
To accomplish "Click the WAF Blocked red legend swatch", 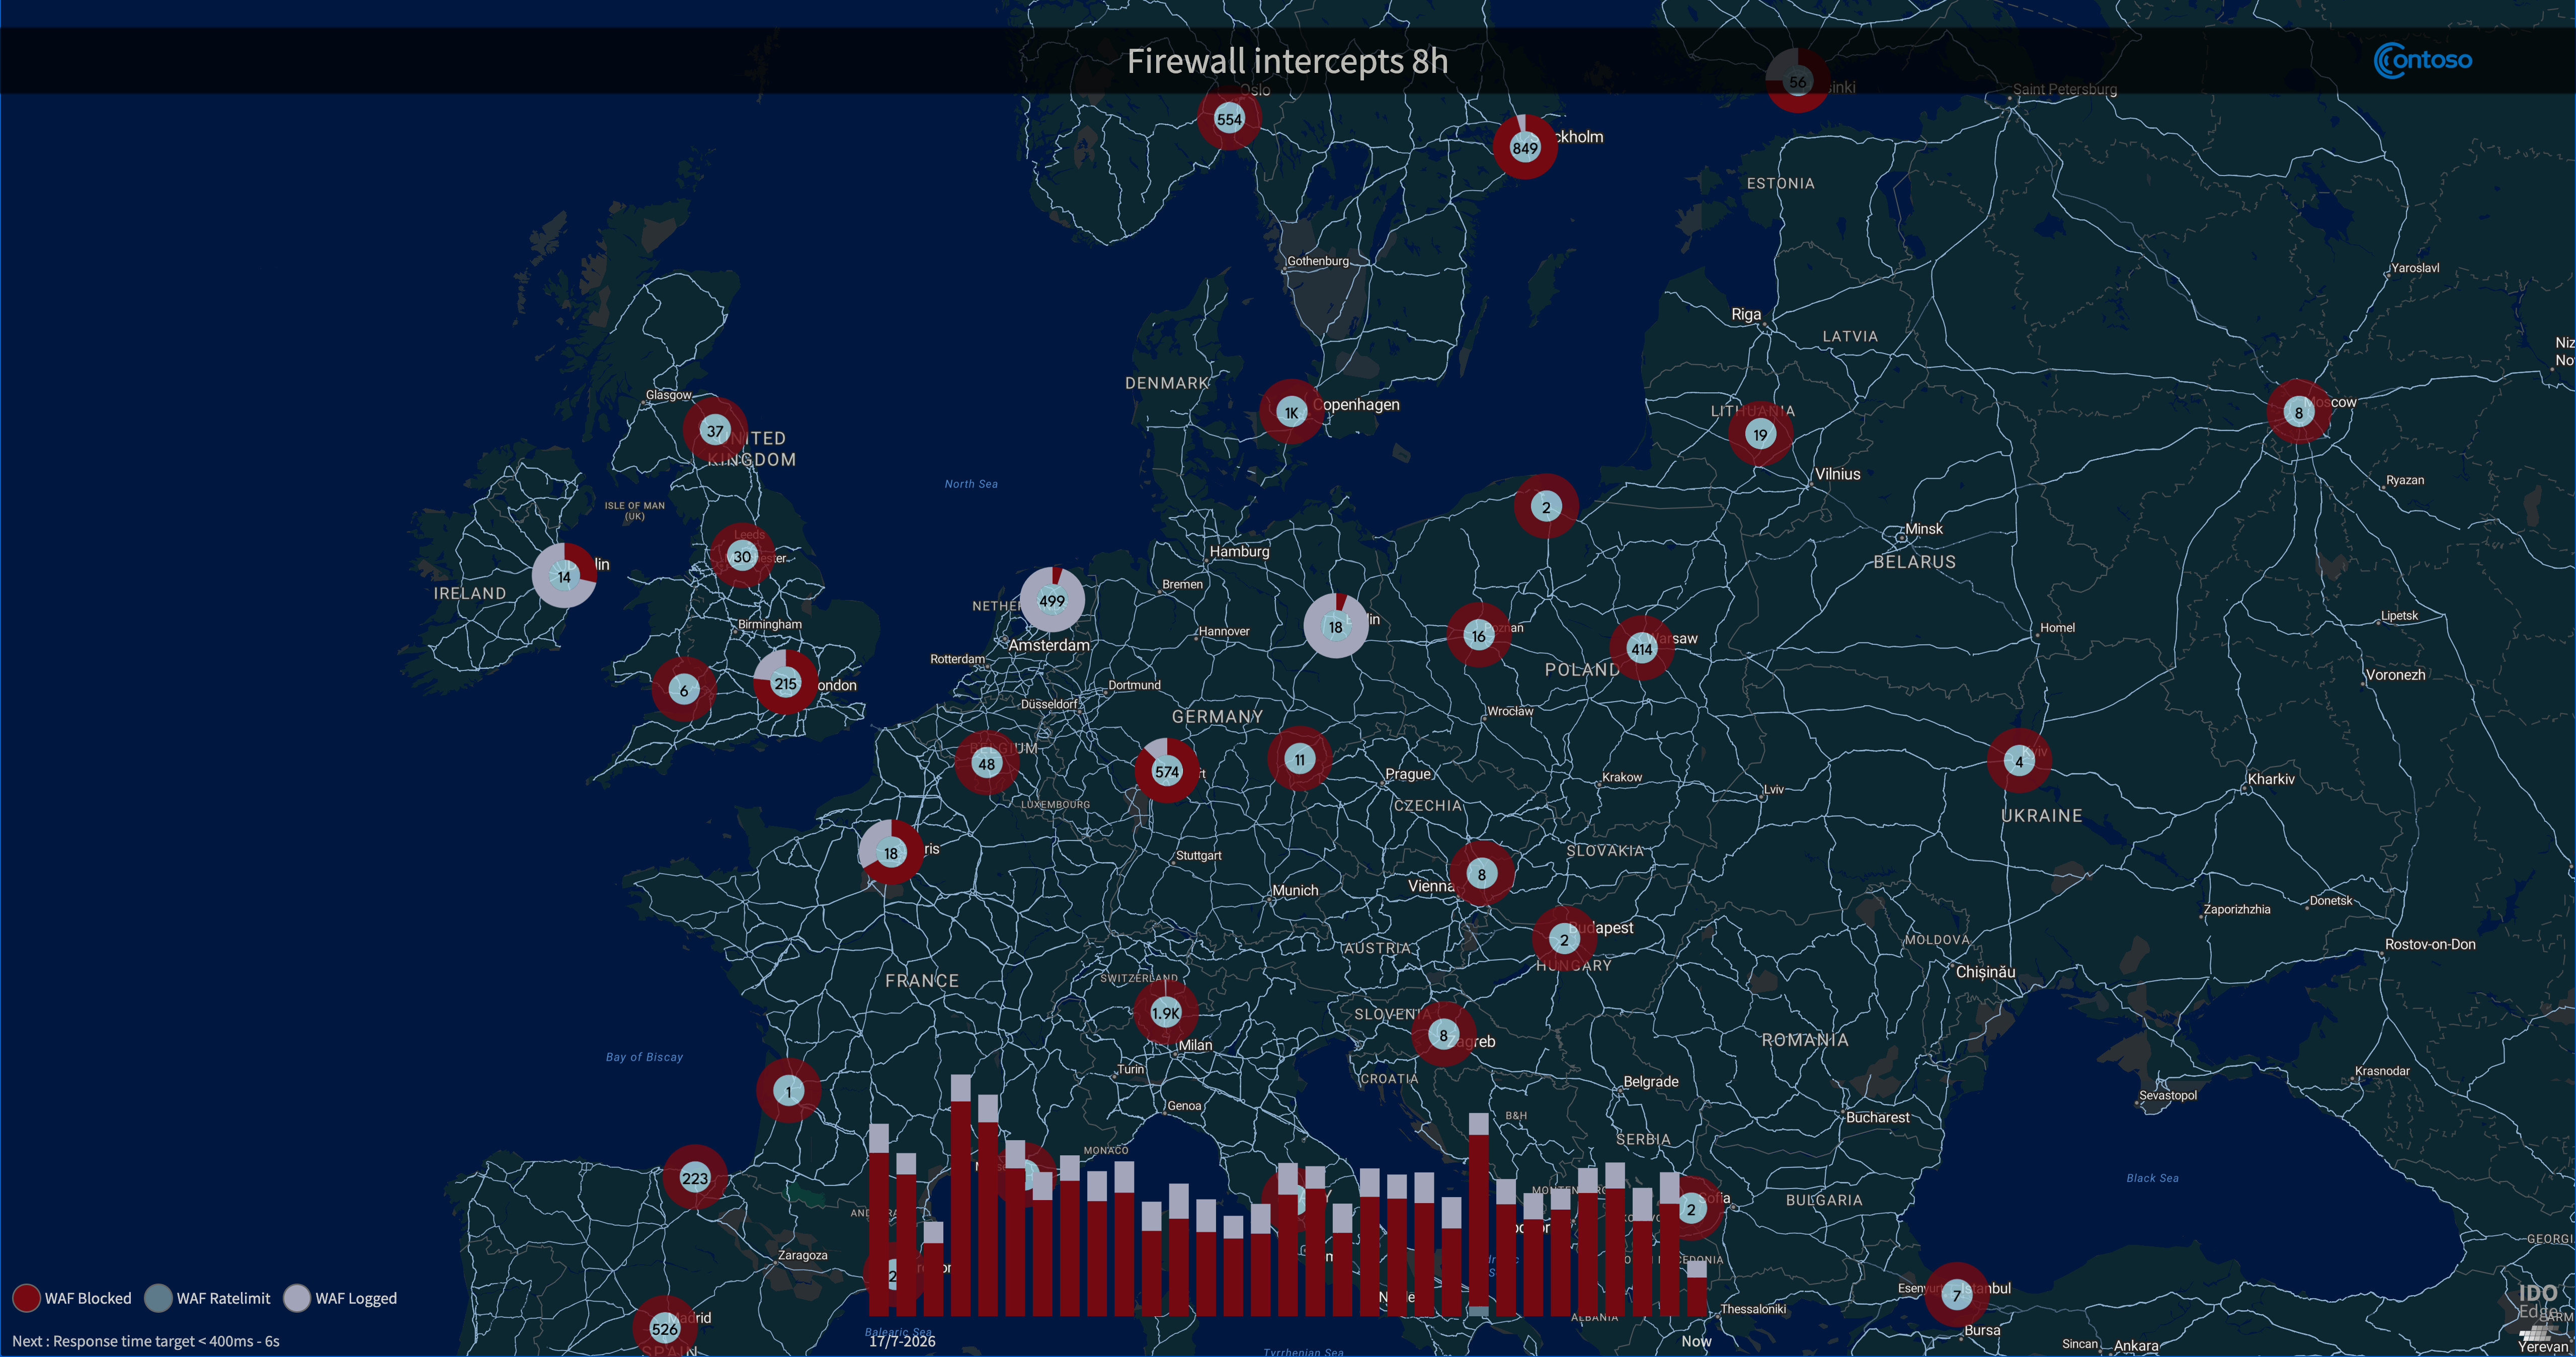I will point(26,1297).
